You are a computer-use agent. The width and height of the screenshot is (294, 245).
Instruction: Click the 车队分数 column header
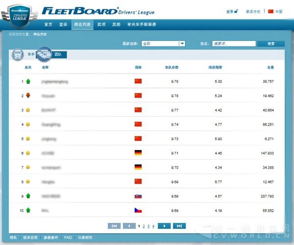pos(172,67)
